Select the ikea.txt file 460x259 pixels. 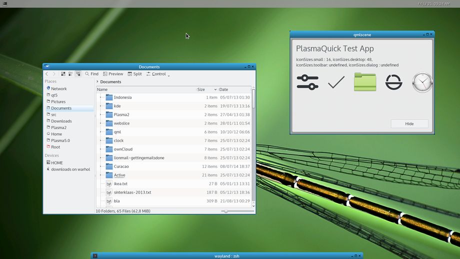(x=120, y=183)
